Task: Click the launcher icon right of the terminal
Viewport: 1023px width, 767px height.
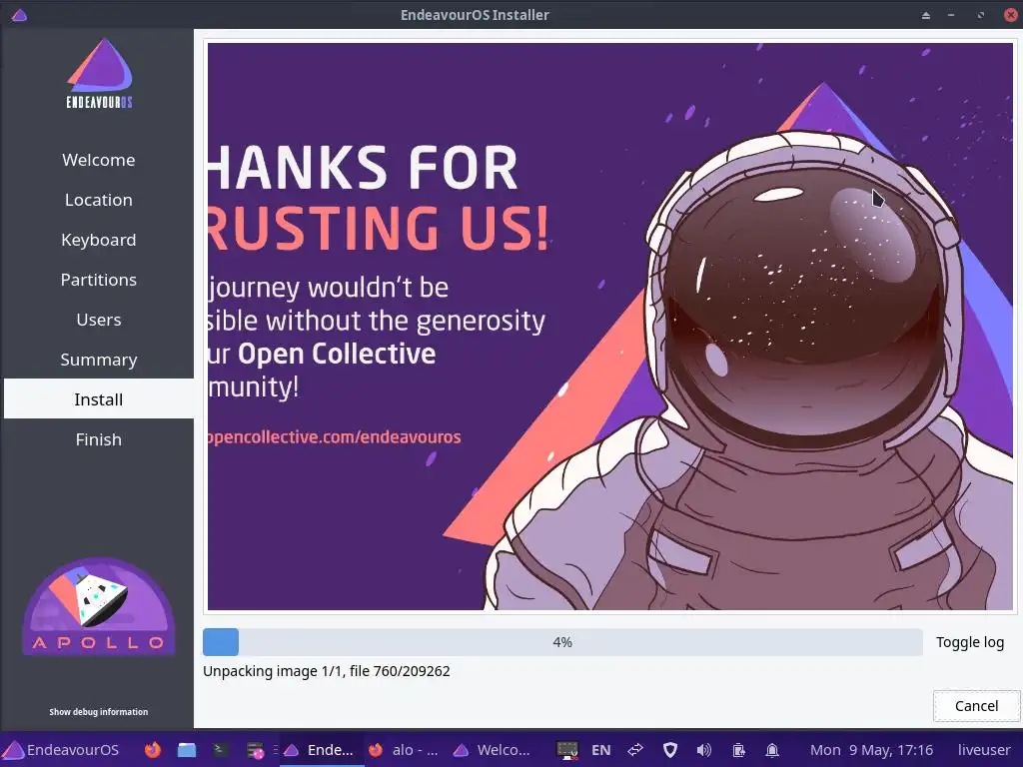Action: 255,751
